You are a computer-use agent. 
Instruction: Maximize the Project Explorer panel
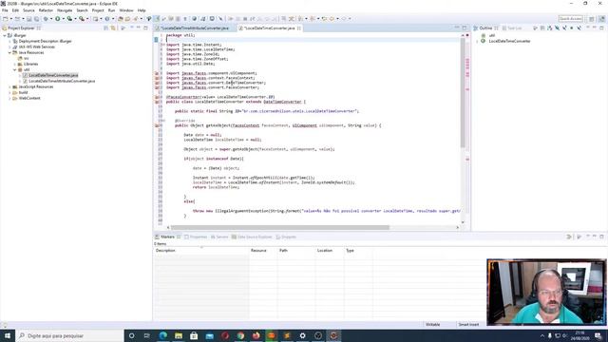point(145,28)
